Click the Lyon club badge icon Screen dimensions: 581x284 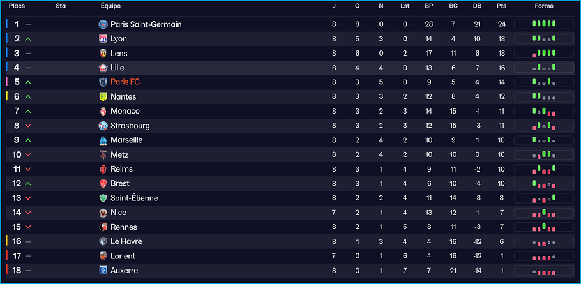pos(103,39)
